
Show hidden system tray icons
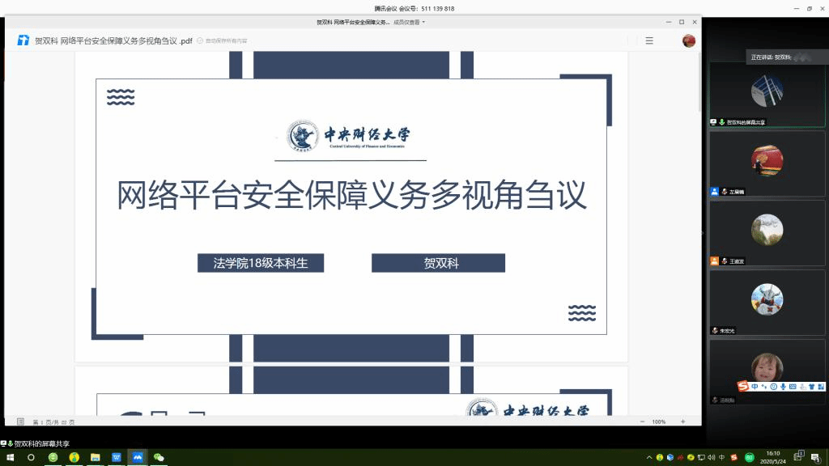click(649, 457)
